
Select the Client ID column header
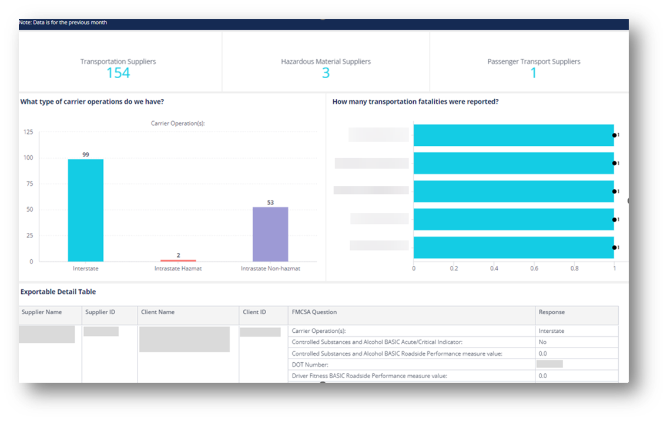pyautogui.click(x=254, y=312)
